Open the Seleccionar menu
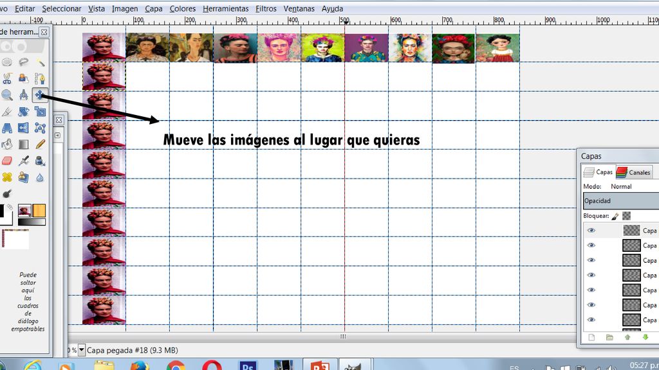Viewport: 659px width, 370px height. 61,8
